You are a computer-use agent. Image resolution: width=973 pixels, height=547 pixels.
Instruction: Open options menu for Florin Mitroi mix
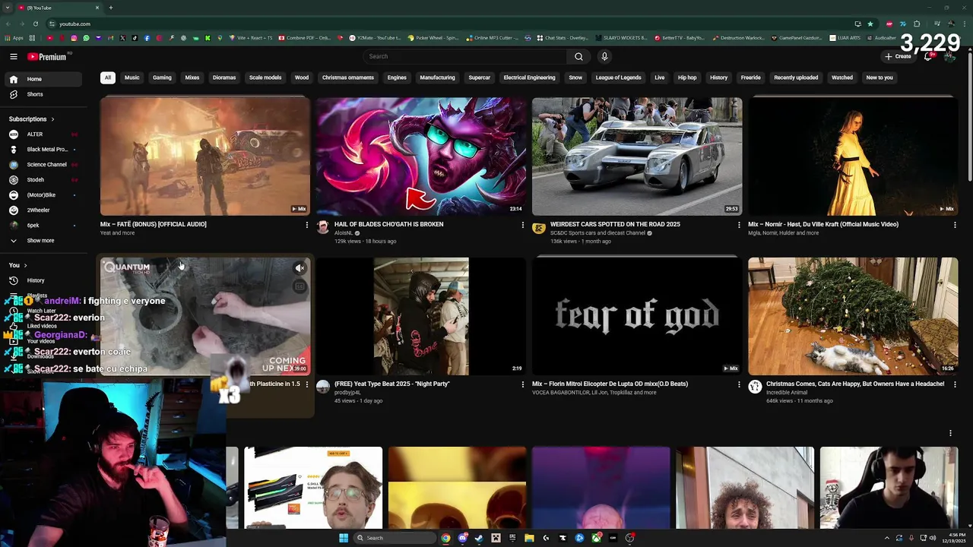738,384
